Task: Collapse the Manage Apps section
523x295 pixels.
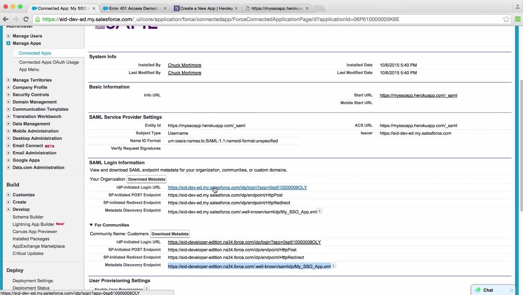Action: [x=8, y=43]
